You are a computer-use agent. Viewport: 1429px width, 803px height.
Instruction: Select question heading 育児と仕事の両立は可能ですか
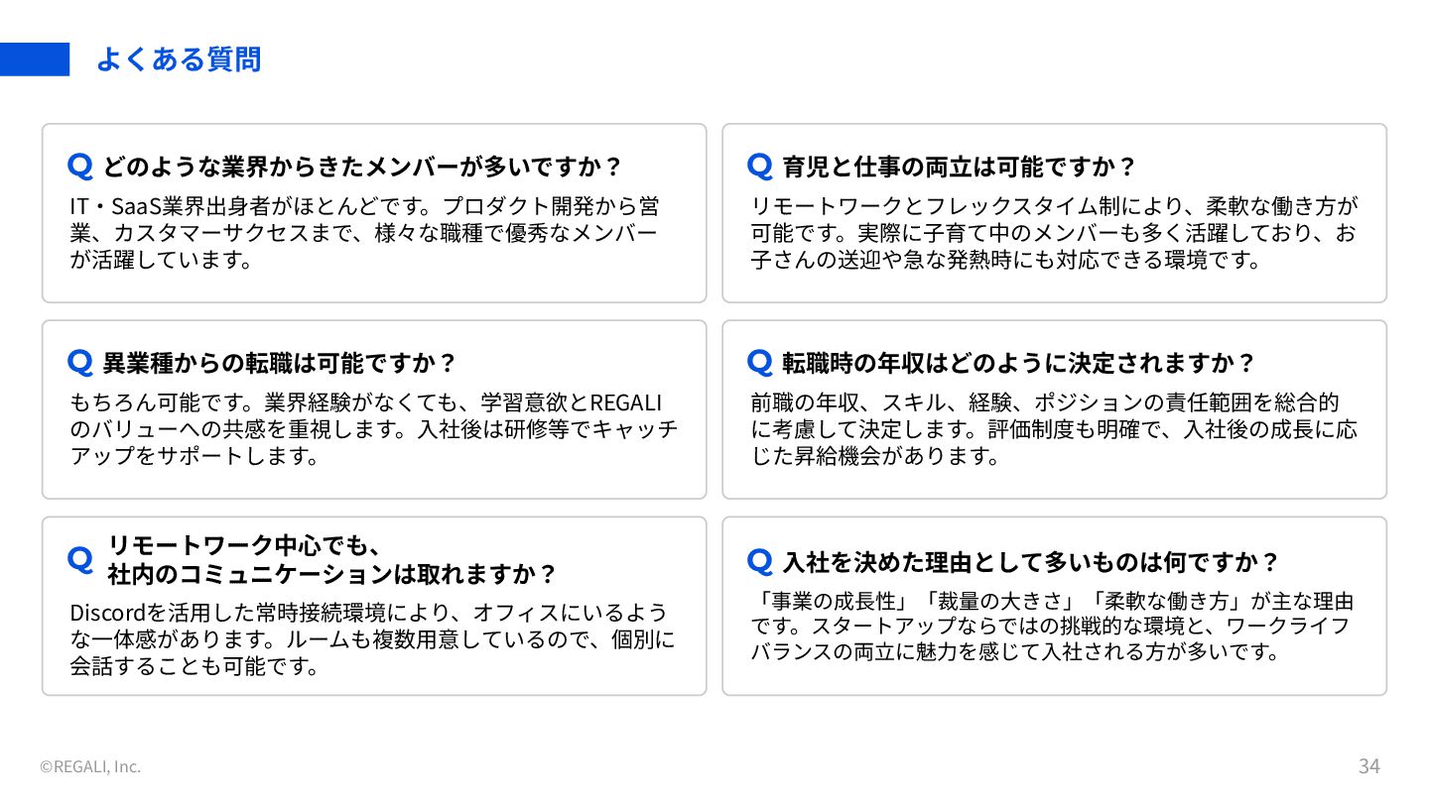click(959, 166)
